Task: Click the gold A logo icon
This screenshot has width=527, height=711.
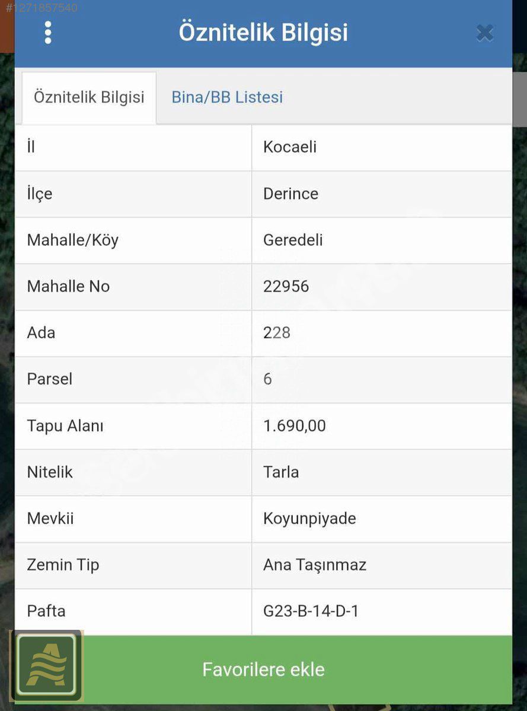Action: (x=46, y=665)
